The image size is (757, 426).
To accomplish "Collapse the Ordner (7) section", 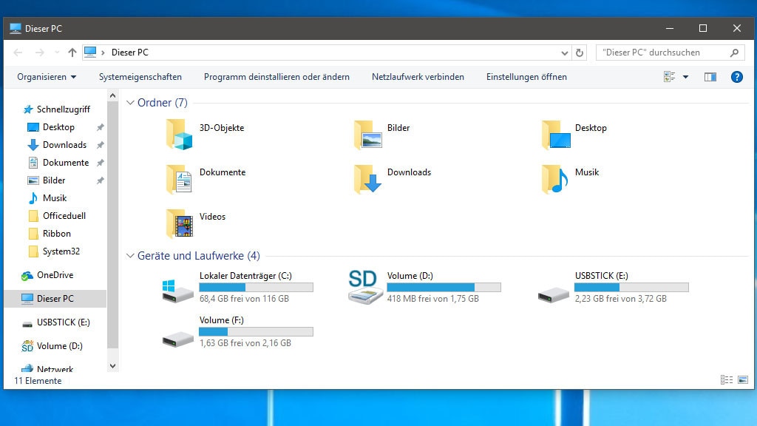I will [131, 103].
